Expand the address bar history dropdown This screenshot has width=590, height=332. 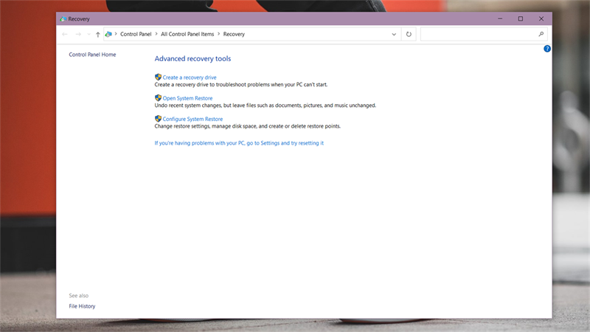[x=394, y=34]
